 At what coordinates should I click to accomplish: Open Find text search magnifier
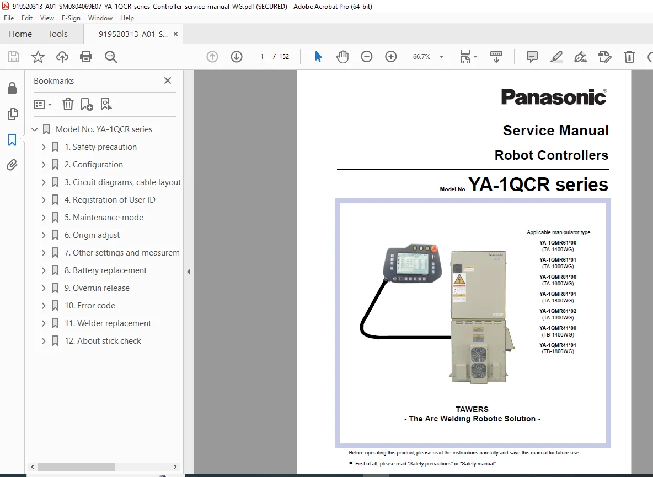[x=111, y=57]
